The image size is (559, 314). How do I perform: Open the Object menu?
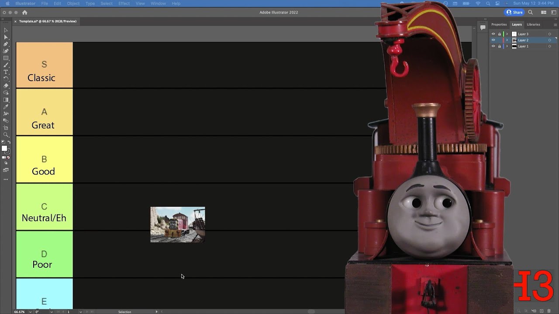(73, 3)
